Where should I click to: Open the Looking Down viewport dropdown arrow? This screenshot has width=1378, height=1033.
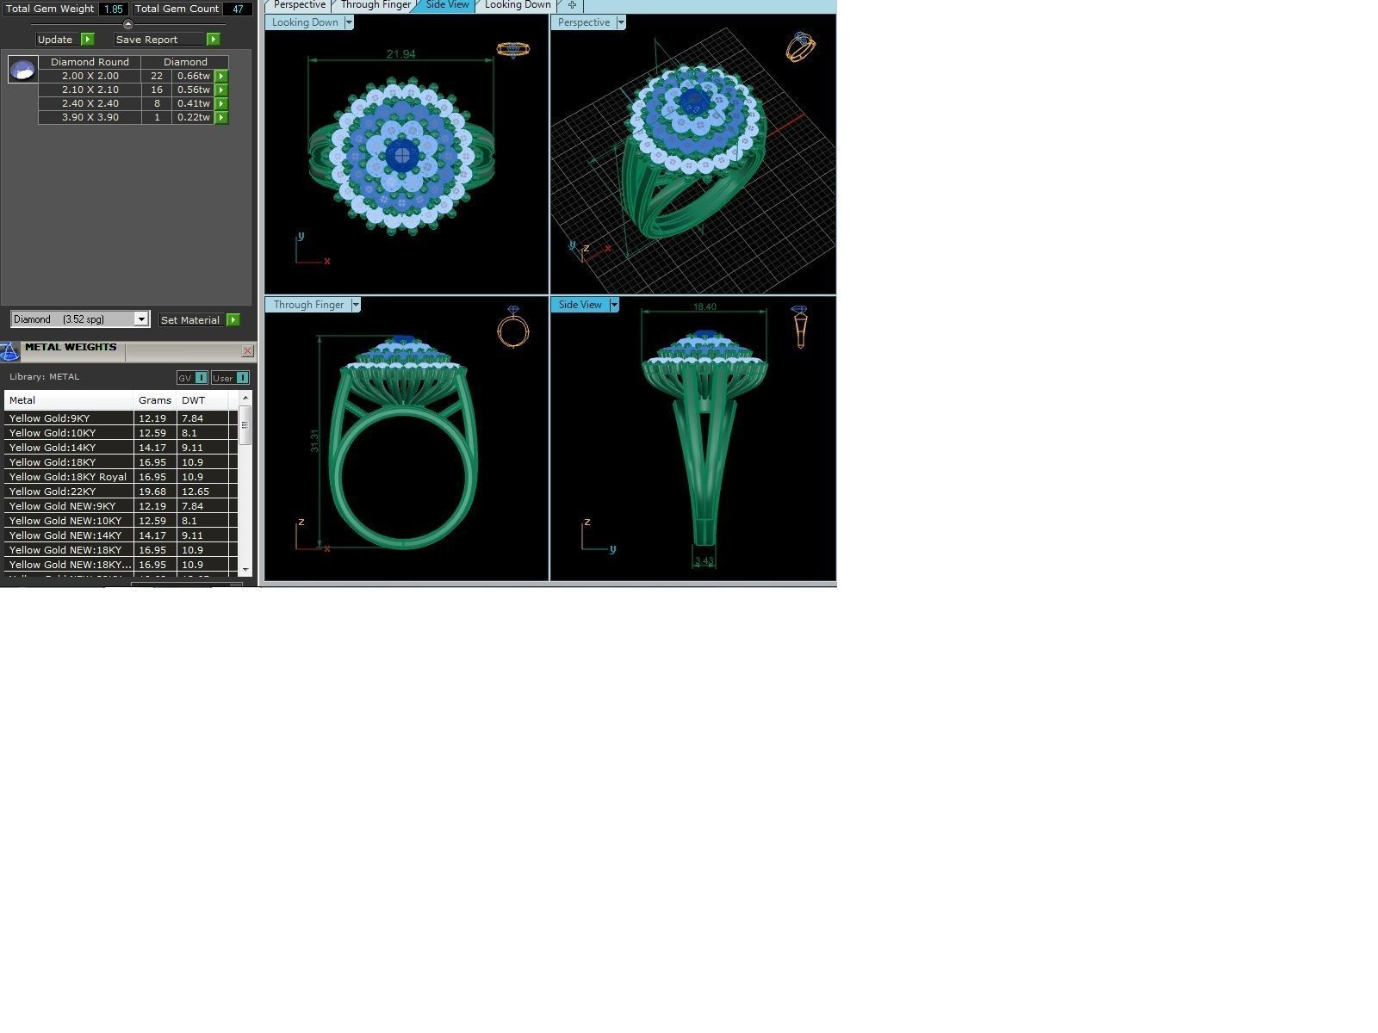click(349, 22)
